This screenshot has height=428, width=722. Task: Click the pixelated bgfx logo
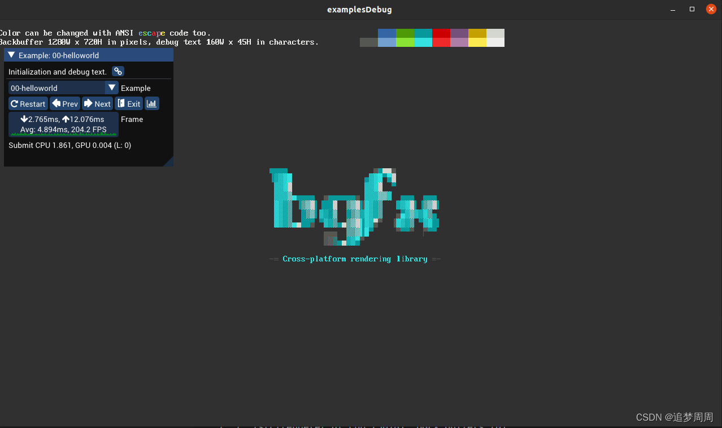[355, 207]
